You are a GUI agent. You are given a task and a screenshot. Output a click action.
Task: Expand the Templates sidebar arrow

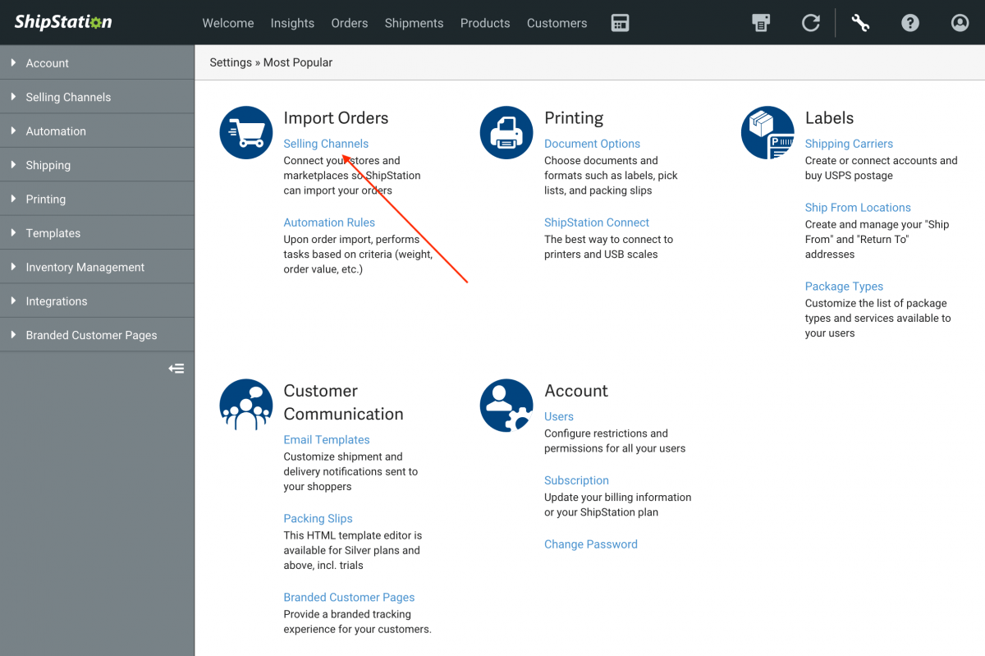(x=13, y=233)
